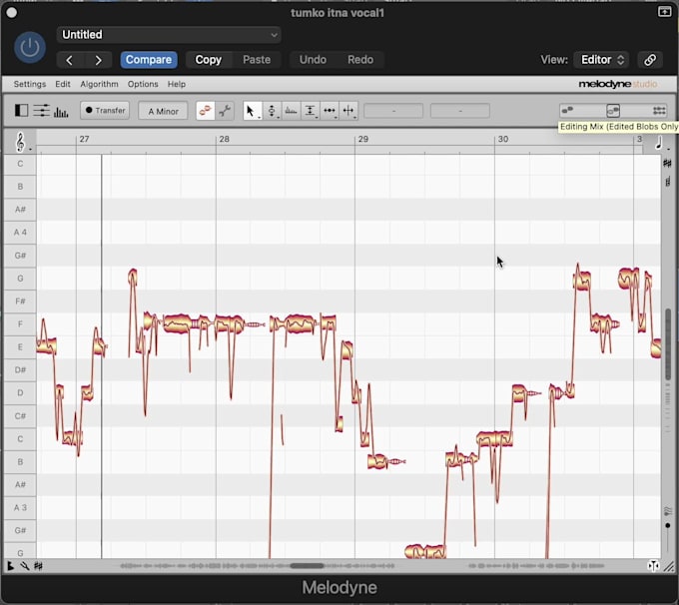
Task: Click the link chain icon button
Action: click(x=650, y=60)
